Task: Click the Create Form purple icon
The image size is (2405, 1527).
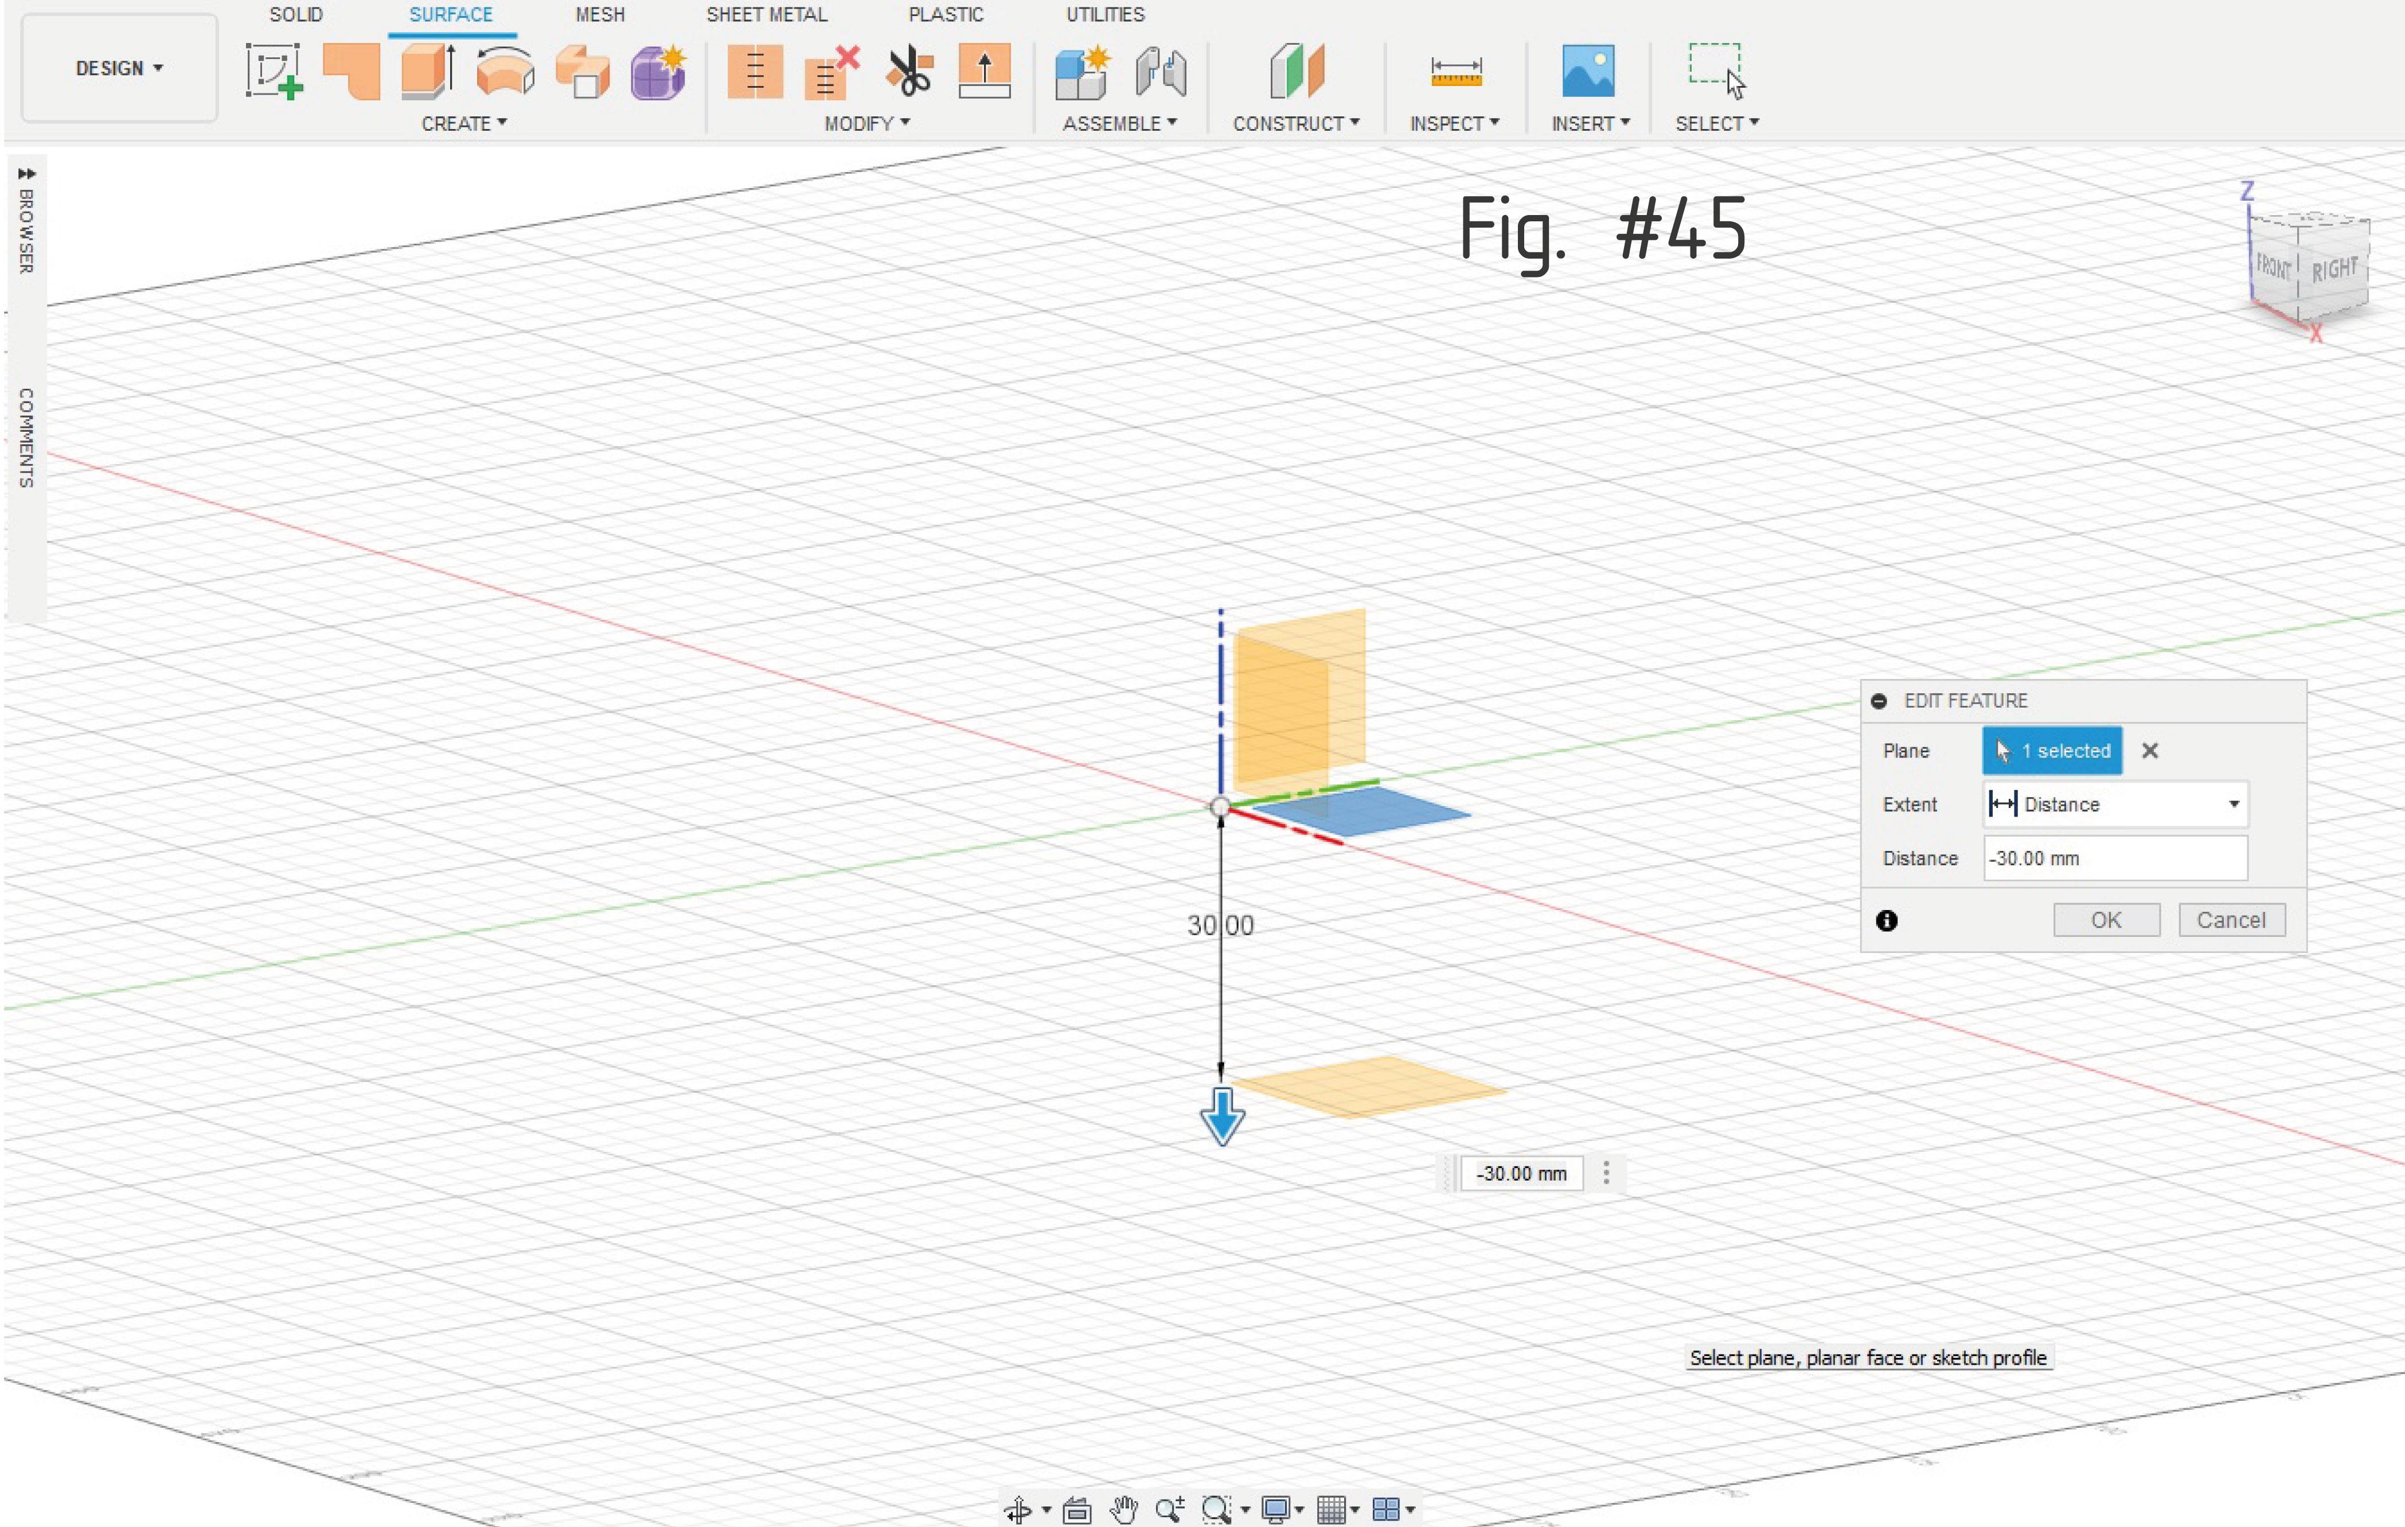Action: pyautogui.click(x=658, y=71)
